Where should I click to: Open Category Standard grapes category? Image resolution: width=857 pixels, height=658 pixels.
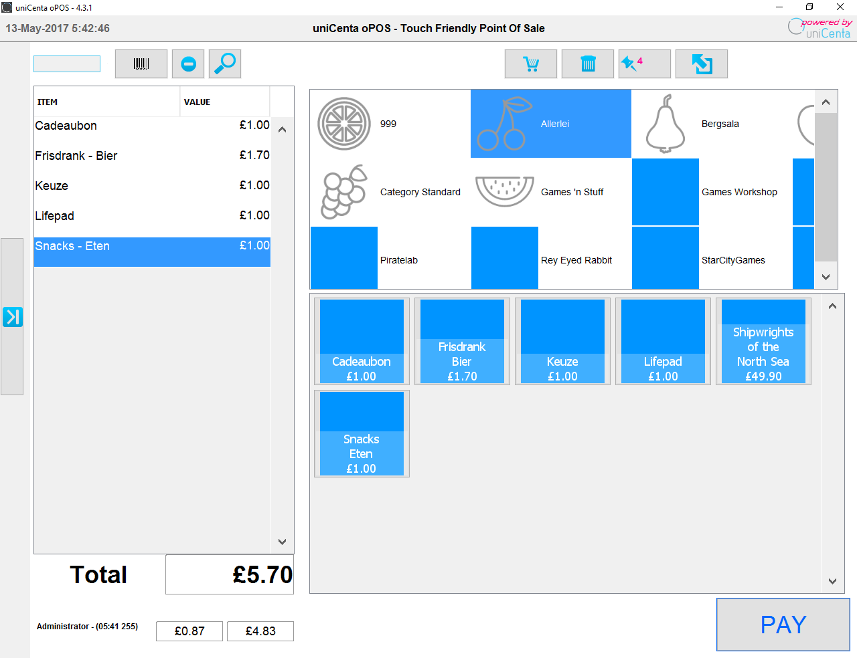pos(390,192)
